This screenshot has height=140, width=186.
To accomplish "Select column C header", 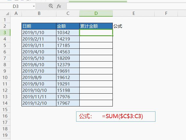I will pos(68,13).
